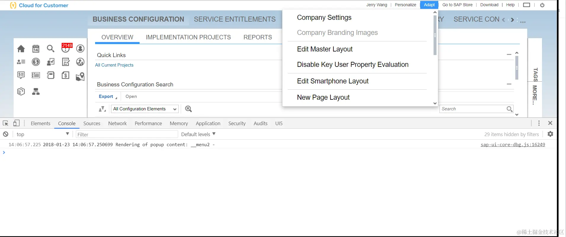Open the signed contract document icon
Image resolution: width=566 pixels, height=237 pixels.
65,62
